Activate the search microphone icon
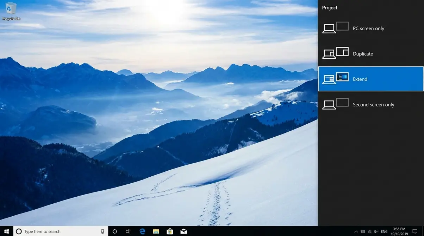Screen dimensions: 424x236 [102, 231]
